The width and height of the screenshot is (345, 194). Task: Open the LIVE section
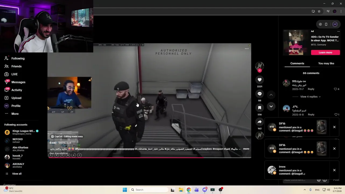click(x=11, y=74)
